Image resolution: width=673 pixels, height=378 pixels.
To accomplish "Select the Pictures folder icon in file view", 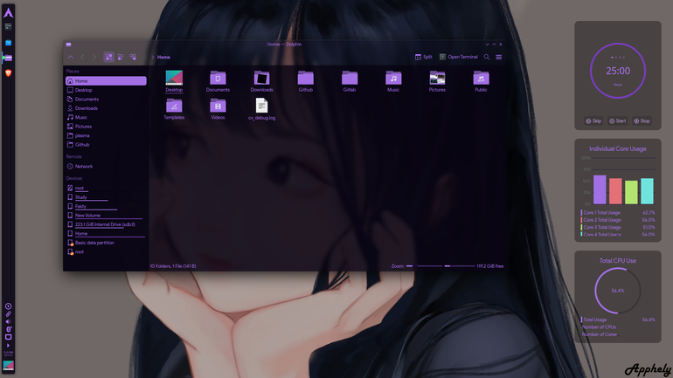I will click(437, 78).
